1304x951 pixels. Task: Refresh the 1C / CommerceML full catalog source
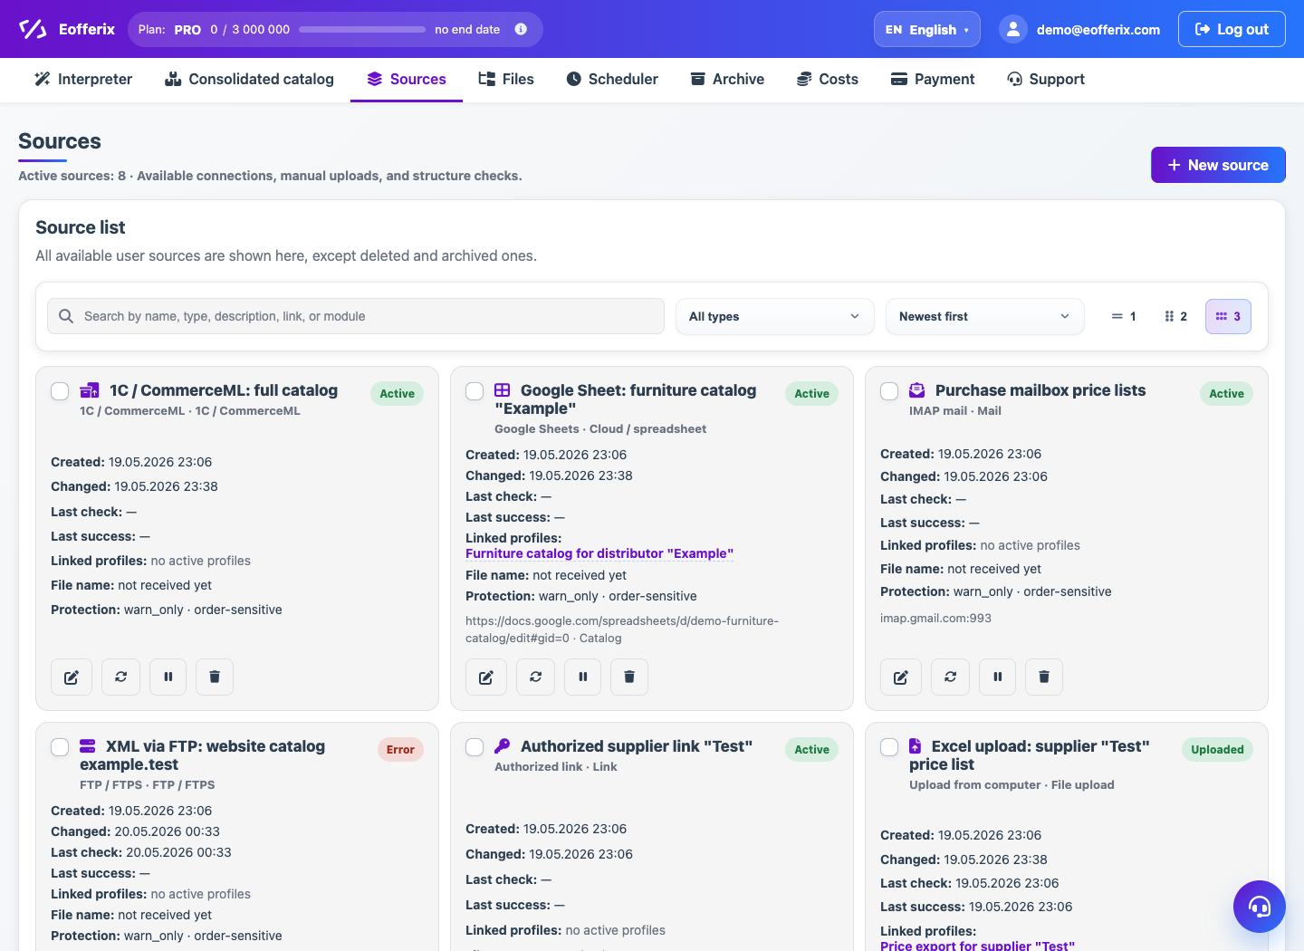tap(120, 677)
